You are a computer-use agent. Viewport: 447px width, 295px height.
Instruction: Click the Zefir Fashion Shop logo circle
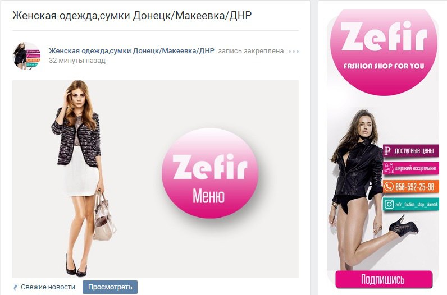click(x=384, y=52)
